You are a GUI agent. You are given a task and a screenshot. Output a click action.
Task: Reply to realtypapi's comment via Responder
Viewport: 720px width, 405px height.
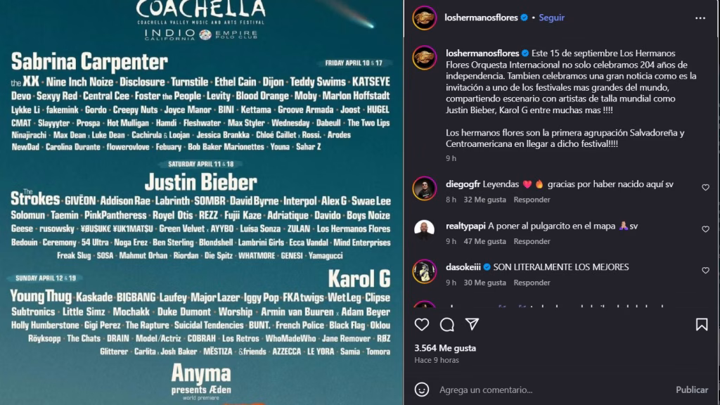(532, 241)
